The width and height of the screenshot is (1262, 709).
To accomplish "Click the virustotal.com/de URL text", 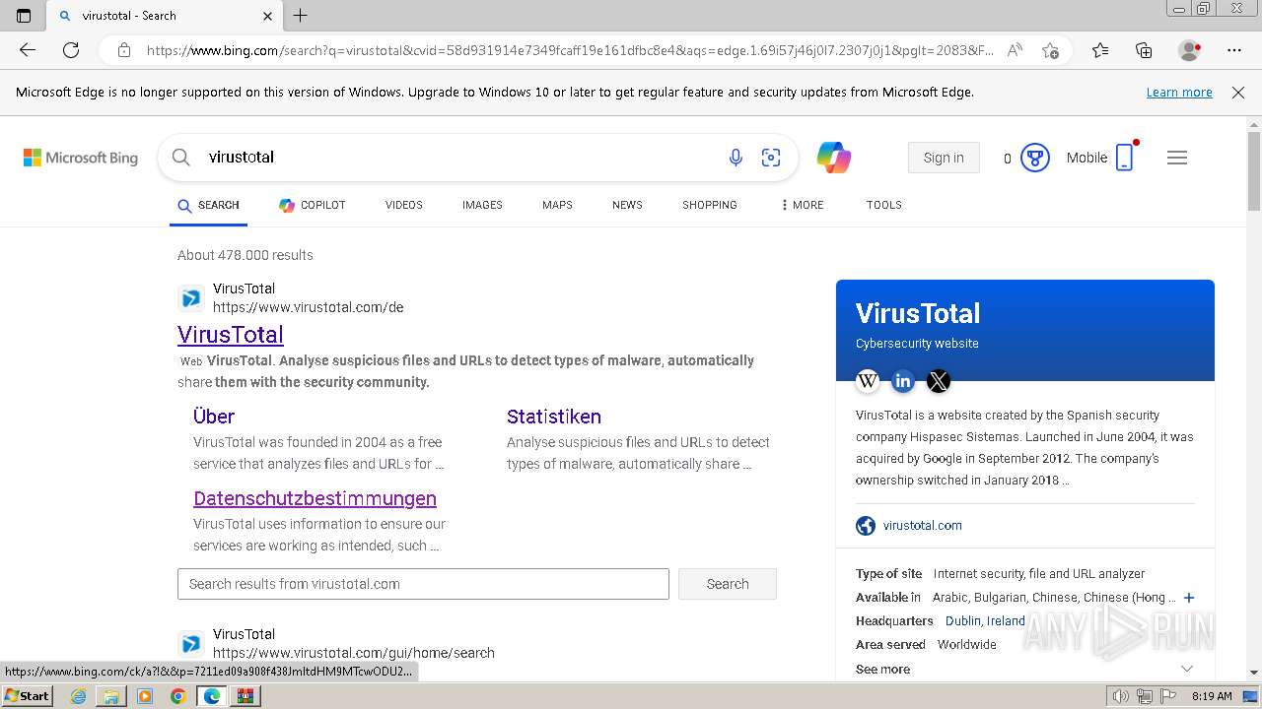I will click(309, 307).
